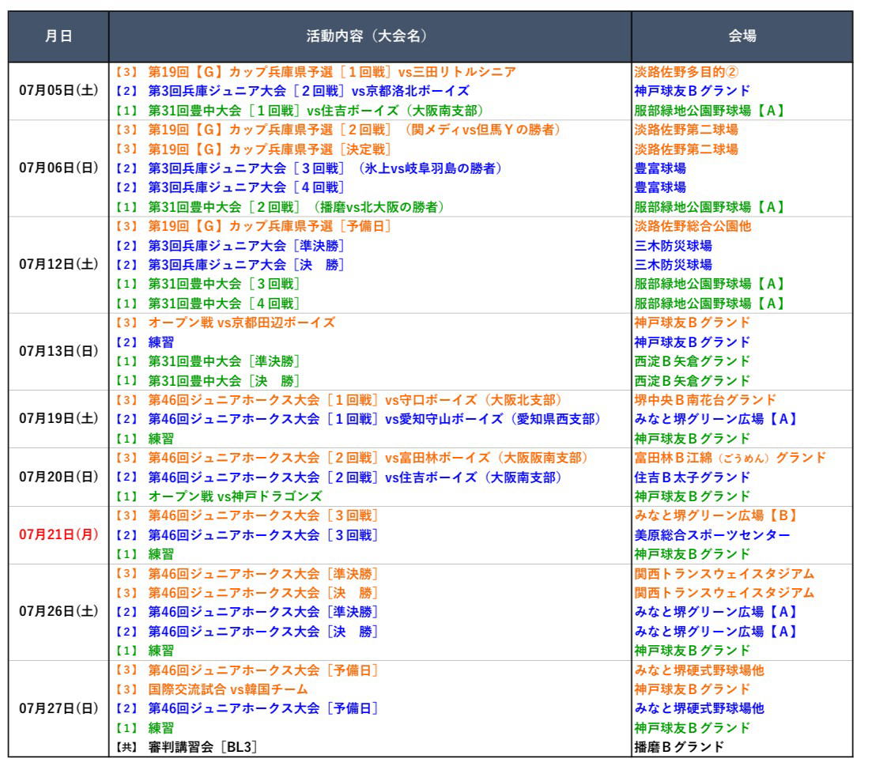872x770 pixels.
Task: Click the row 'vs富田林ボーイズ'
Action: pyautogui.click(x=352, y=458)
